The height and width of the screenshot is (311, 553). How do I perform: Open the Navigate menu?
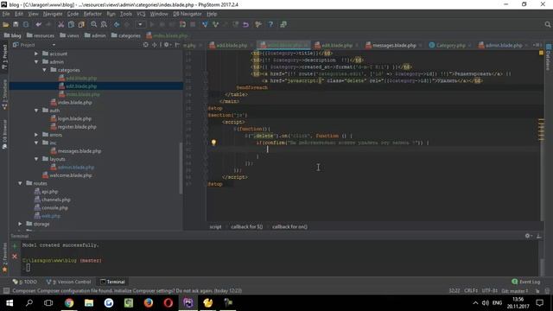pyautogui.click(x=53, y=14)
